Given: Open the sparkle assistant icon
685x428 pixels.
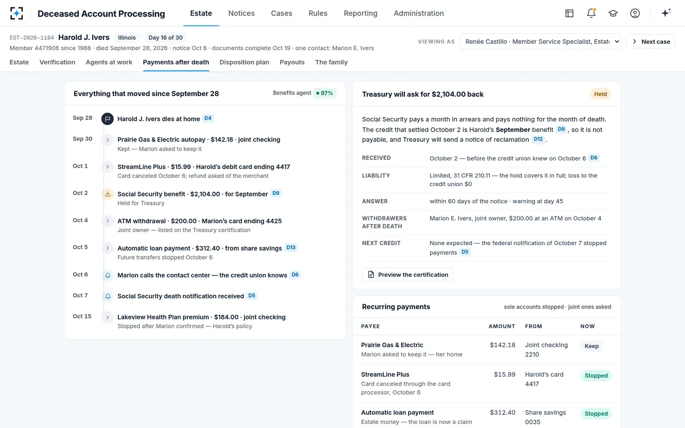Looking at the screenshot, I should coord(666,13).
